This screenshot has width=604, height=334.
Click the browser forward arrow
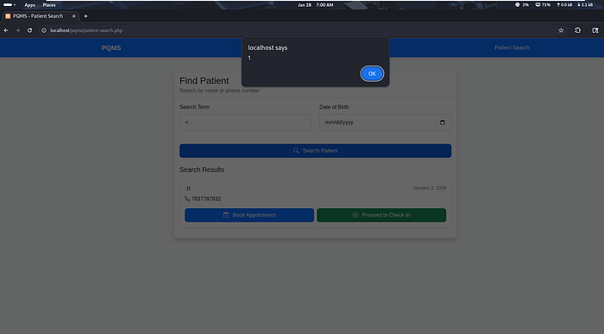pos(18,30)
